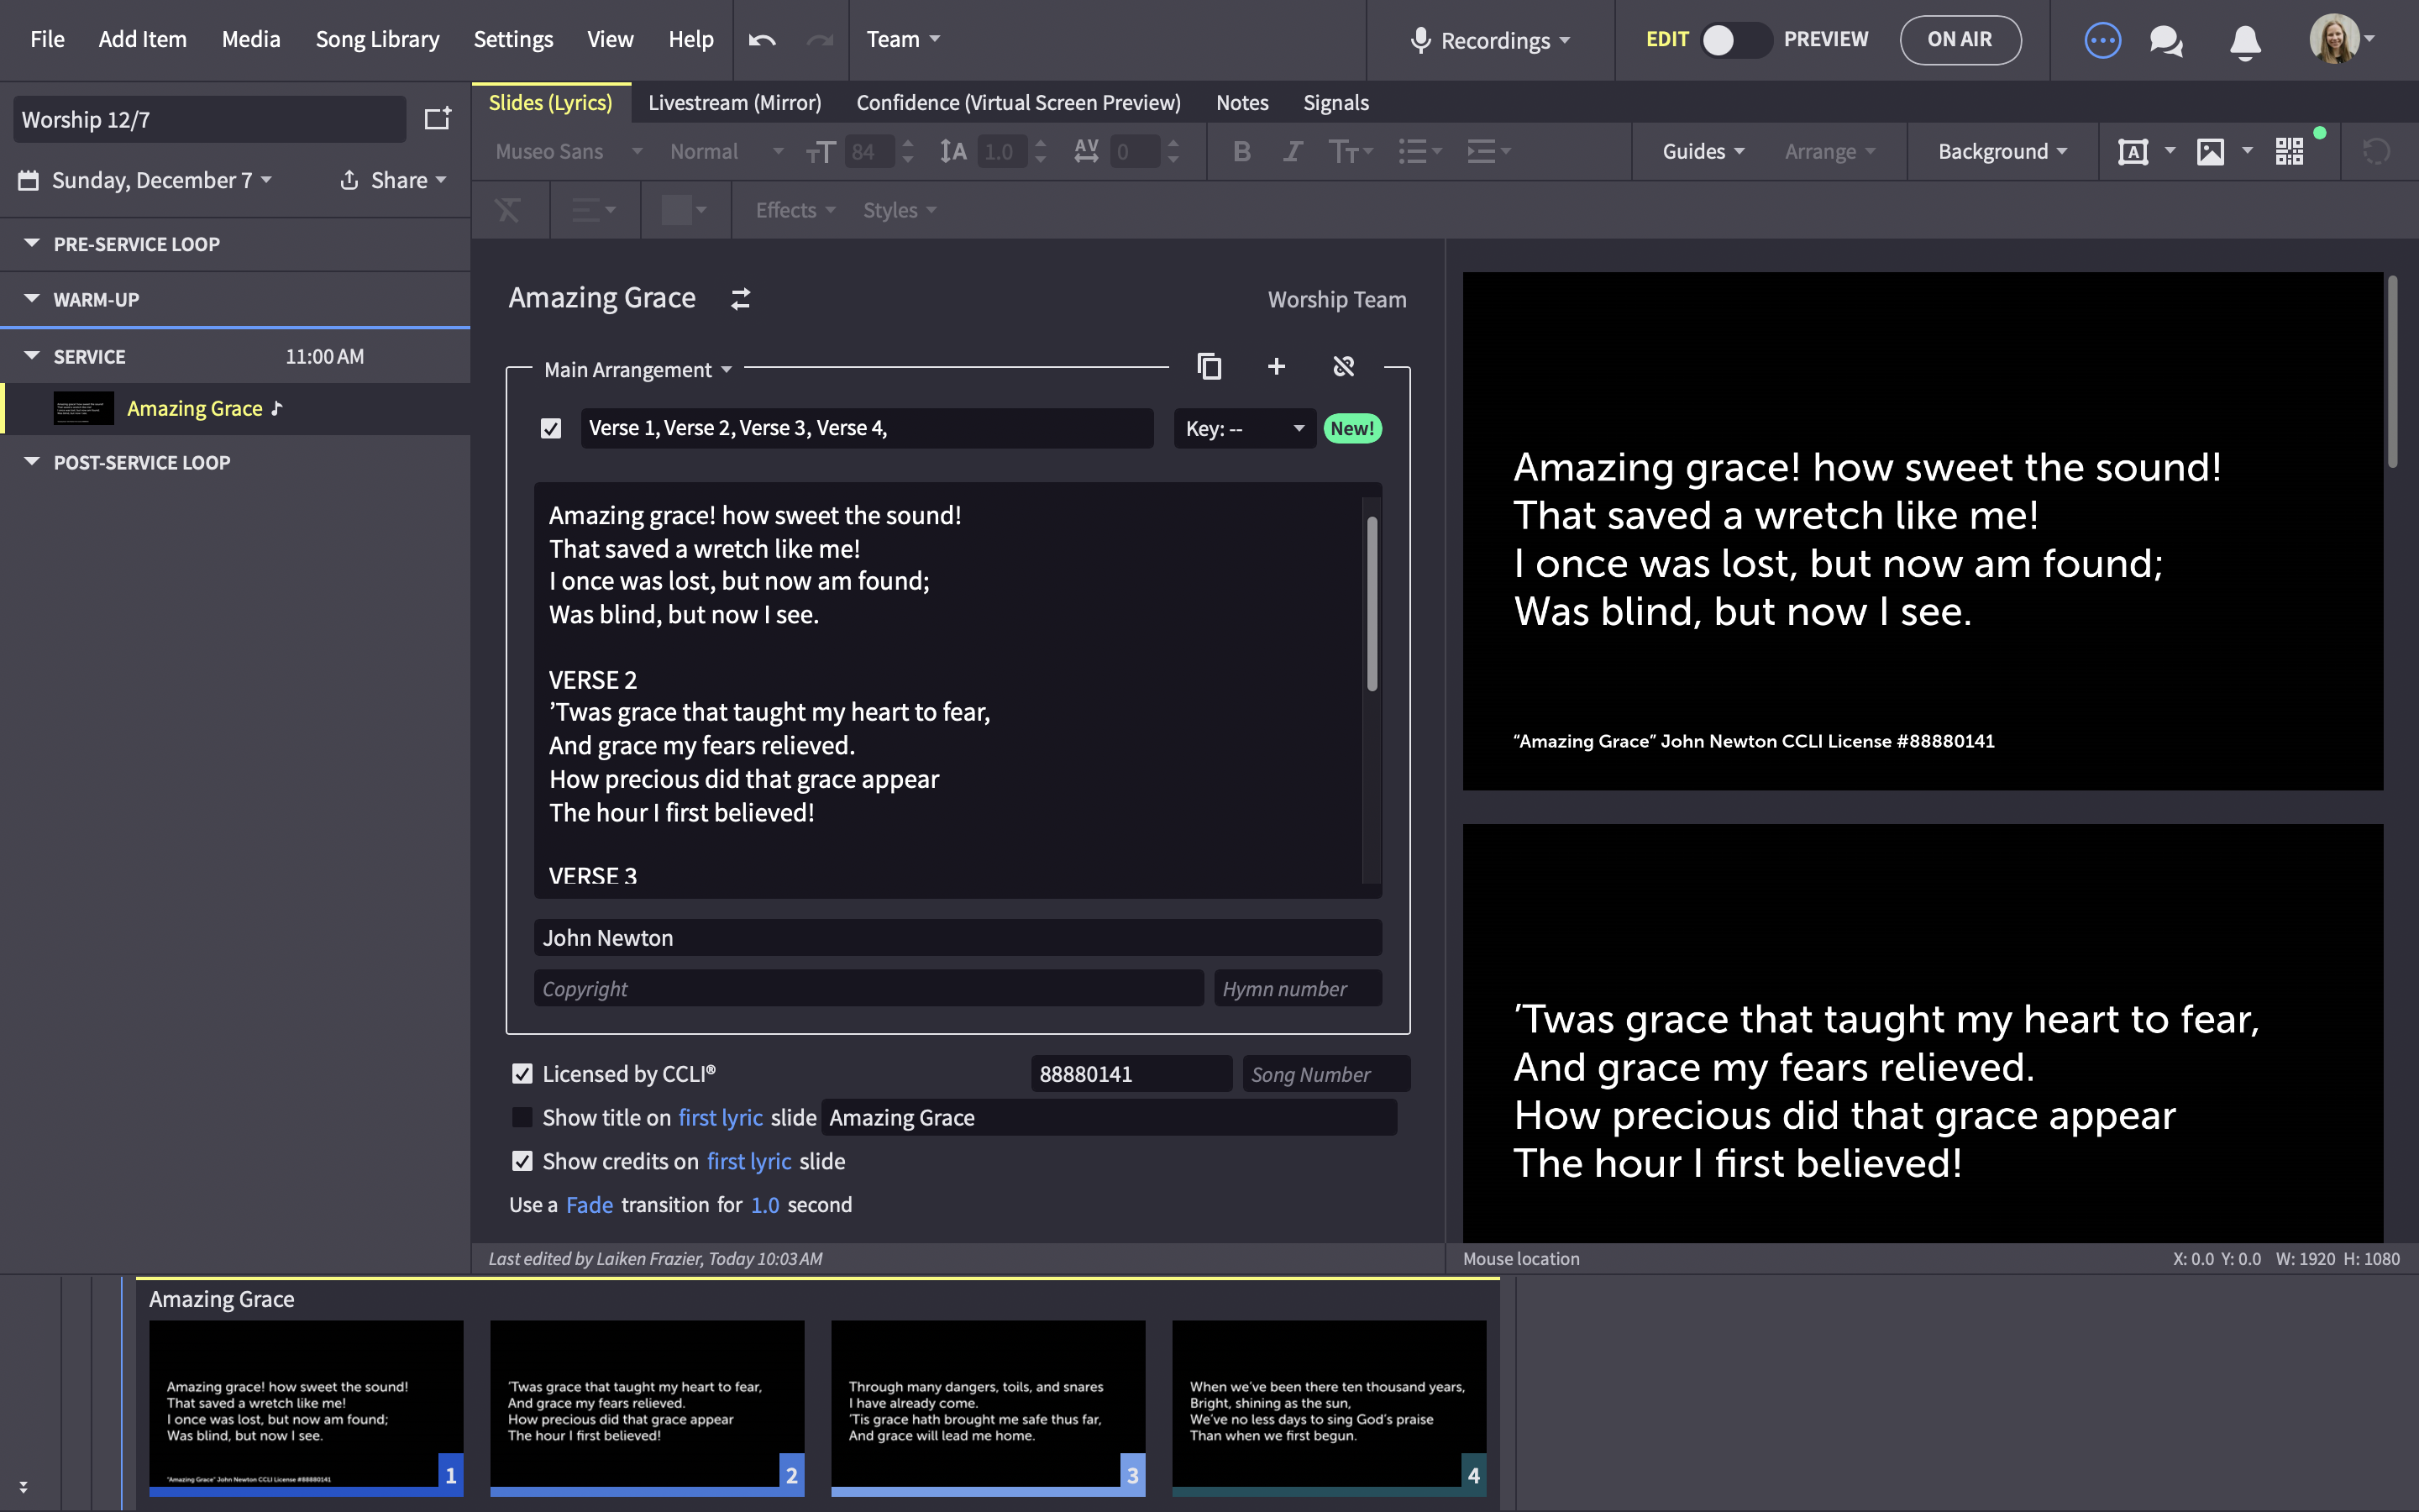Viewport: 2419px width, 1512px height.
Task: Open the Key selection dropdown
Action: [1245, 428]
